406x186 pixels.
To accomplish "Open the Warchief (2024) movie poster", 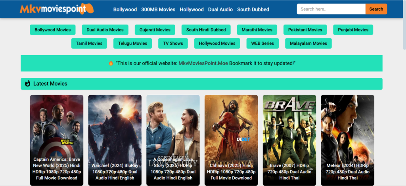I will pyautogui.click(x=115, y=140).
